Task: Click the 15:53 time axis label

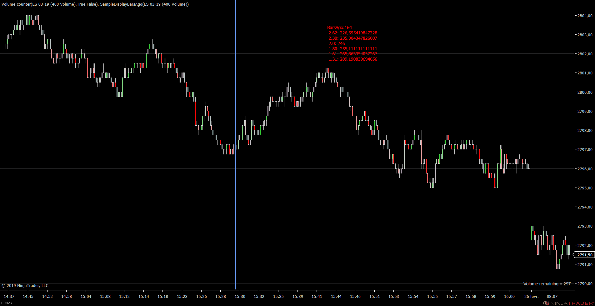Action: click(394, 296)
